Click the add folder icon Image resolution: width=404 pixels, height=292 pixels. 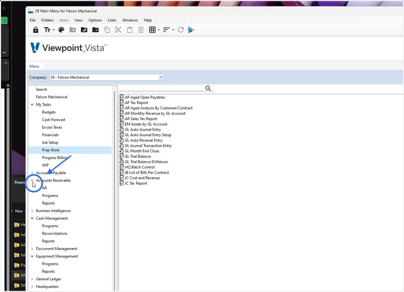click(x=73, y=30)
